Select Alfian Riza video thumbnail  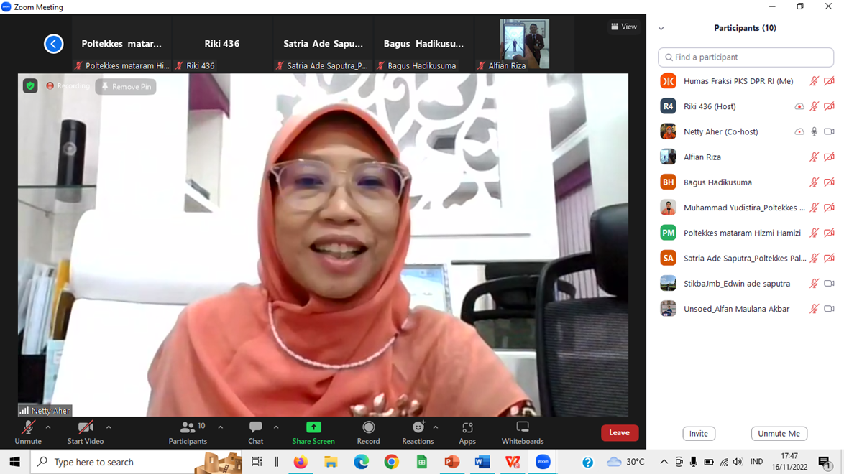pyautogui.click(x=524, y=44)
